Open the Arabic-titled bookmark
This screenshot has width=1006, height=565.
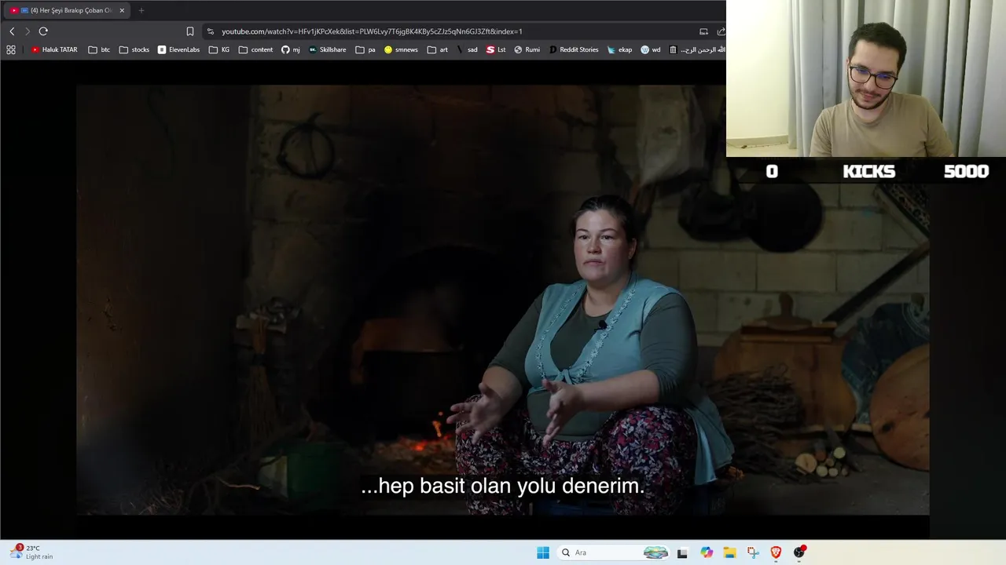coord(696,49)
